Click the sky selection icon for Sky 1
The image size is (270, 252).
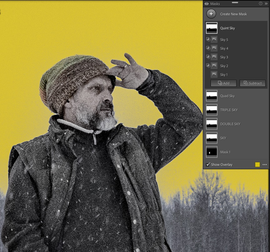pyautogui.click(x=214, y=74)
